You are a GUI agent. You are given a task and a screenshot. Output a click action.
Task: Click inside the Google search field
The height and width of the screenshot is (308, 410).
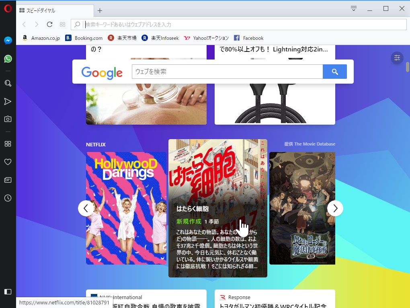tap(225, 72)
